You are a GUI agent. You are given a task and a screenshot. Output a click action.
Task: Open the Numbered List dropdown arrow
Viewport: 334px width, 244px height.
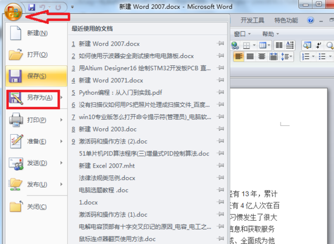(313, 56)
